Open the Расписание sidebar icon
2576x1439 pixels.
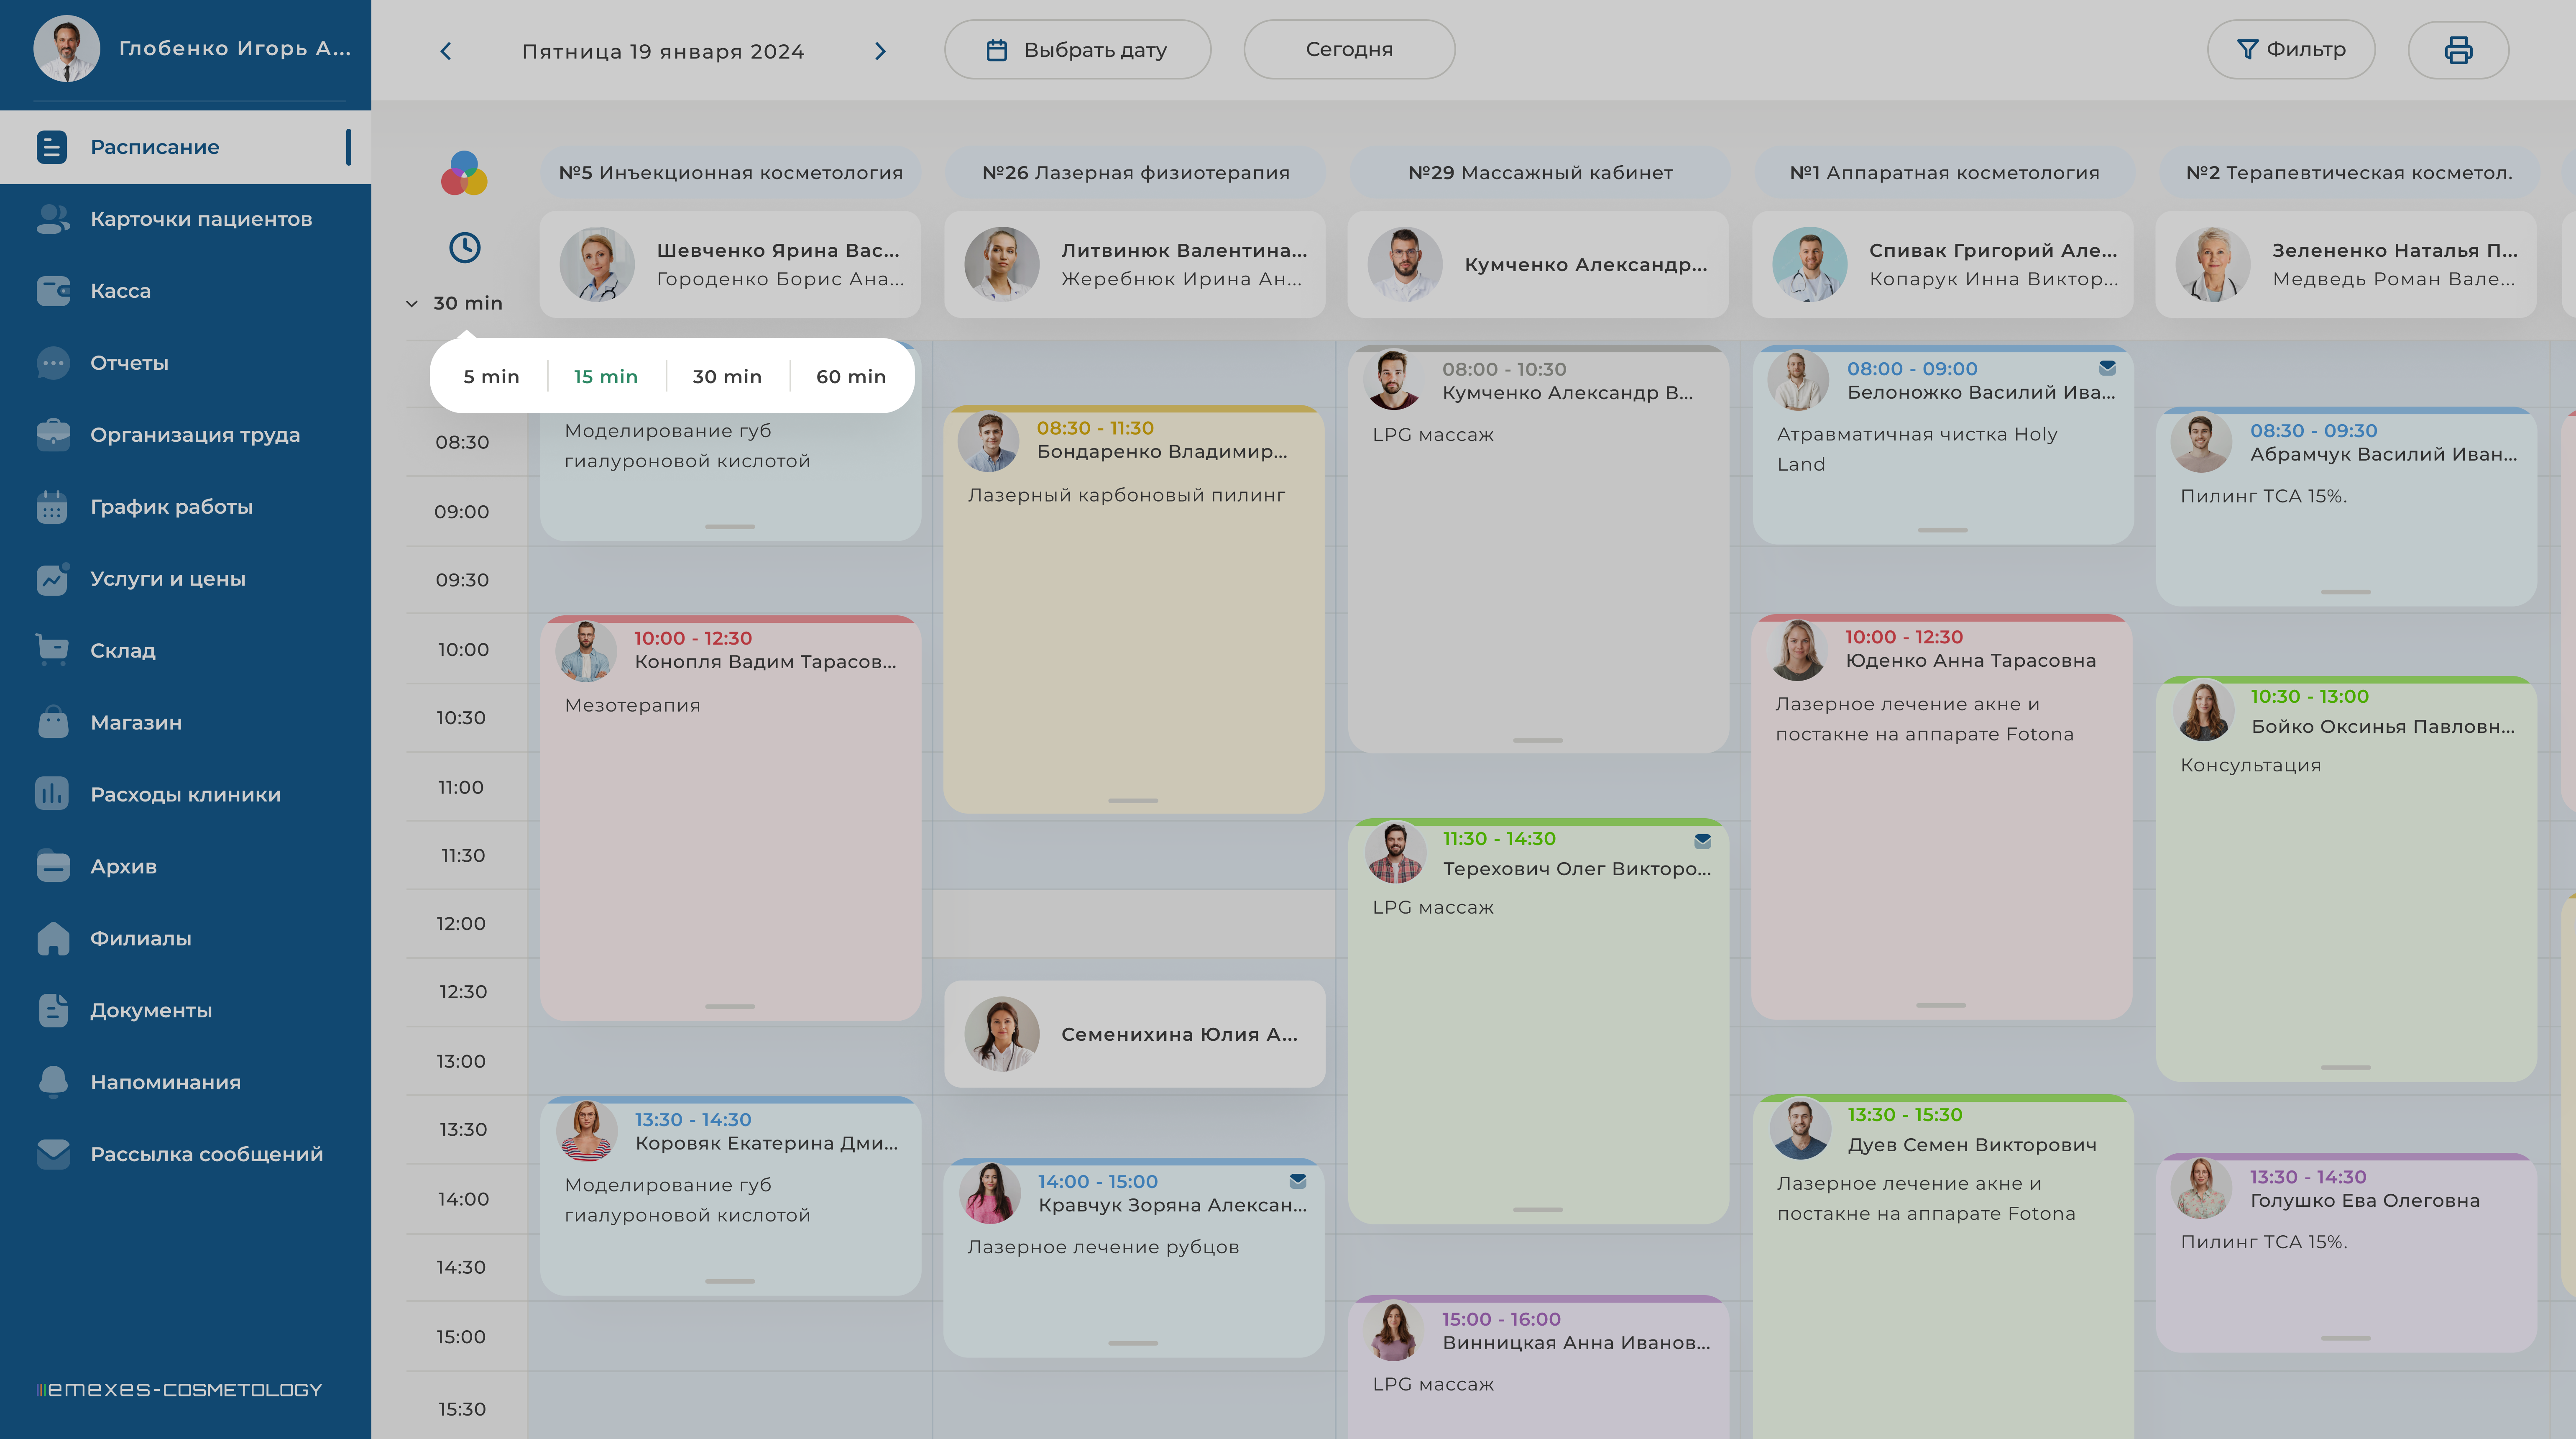[52, 147]
